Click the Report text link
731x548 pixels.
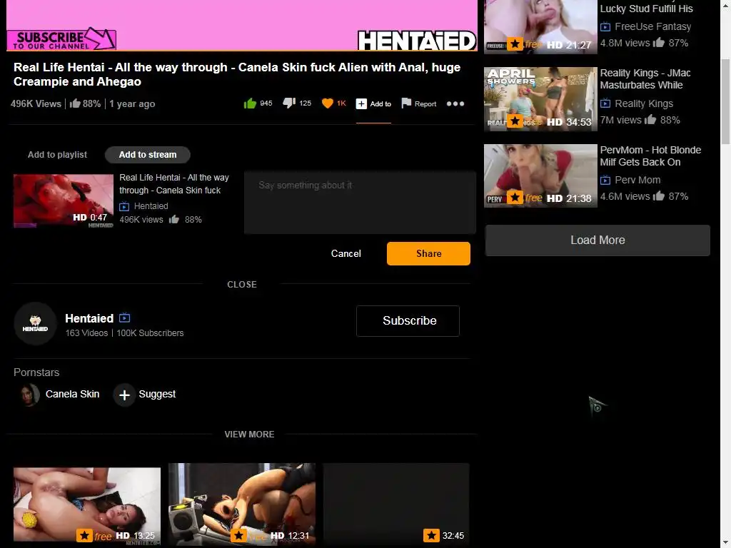(425, 104)
